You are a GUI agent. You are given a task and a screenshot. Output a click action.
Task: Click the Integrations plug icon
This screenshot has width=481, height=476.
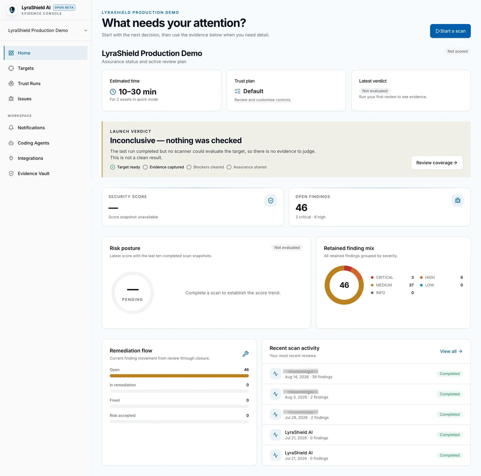11,158
